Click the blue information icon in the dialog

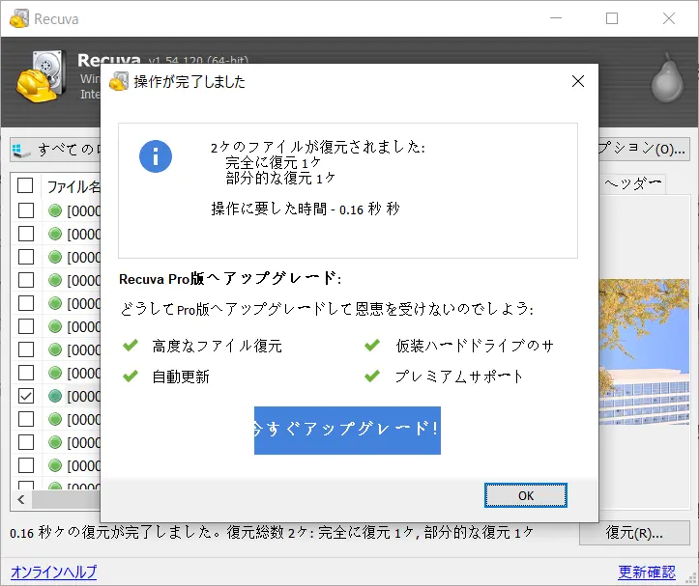pos(156,156)
